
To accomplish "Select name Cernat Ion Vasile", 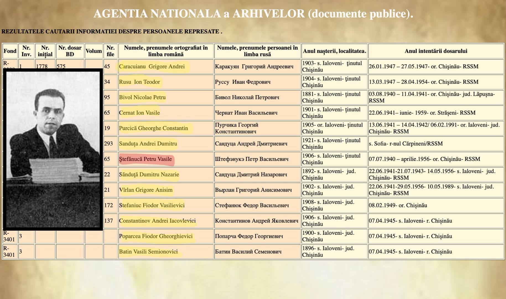I will coord(139,113).
